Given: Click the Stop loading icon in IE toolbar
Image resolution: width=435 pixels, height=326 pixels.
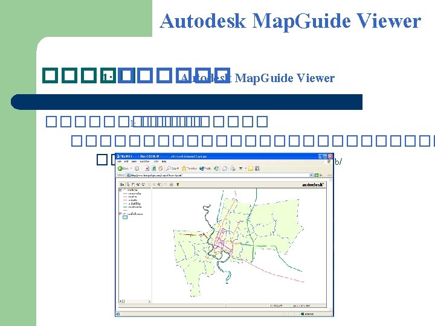Looking at the screenshot, I should [147, 168].
